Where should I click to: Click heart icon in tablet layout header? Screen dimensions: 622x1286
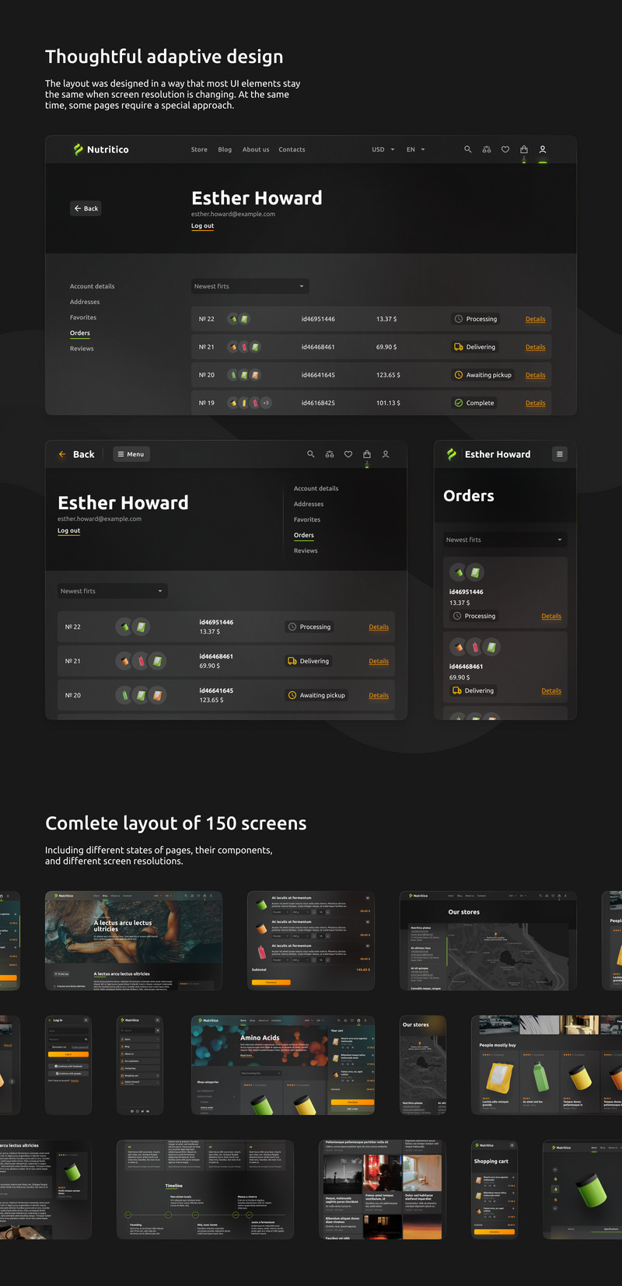[348, 454]
